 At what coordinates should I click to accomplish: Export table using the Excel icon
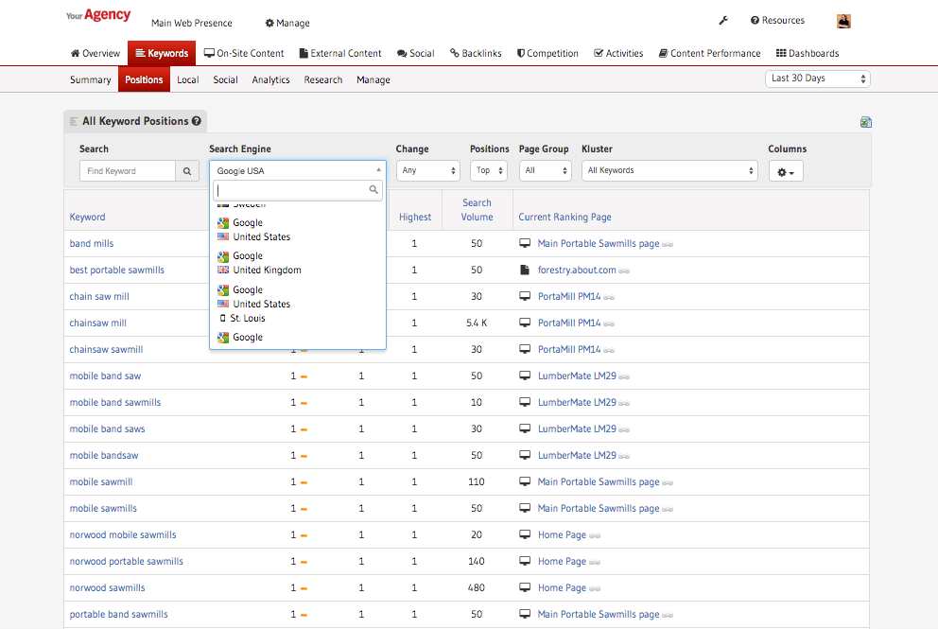[865, 122]
